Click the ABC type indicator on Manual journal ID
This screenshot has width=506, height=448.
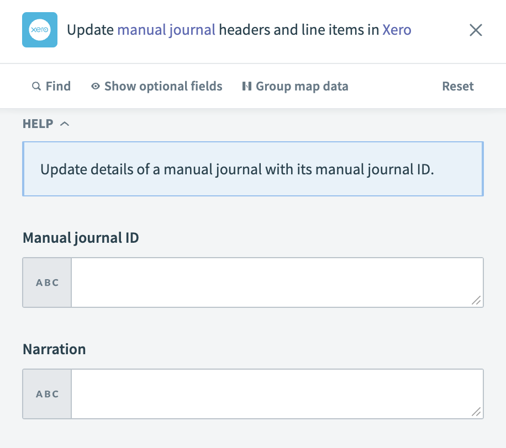tap(47, 282)
